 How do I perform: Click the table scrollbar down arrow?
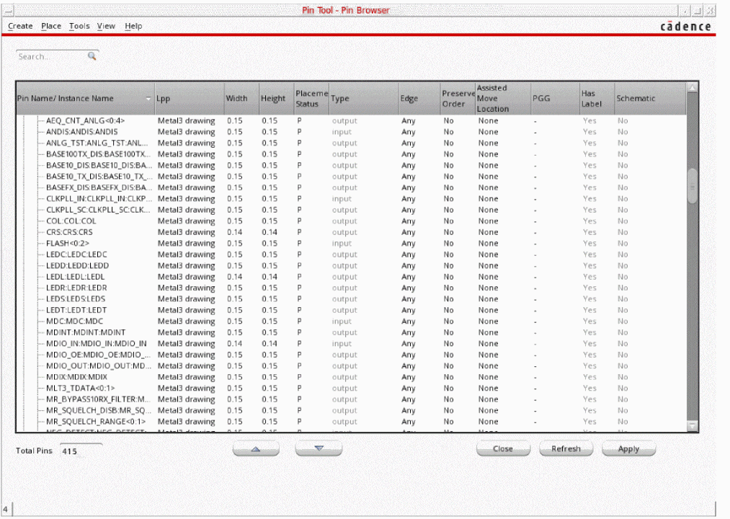pyautogui.click(x=693, y=426)
